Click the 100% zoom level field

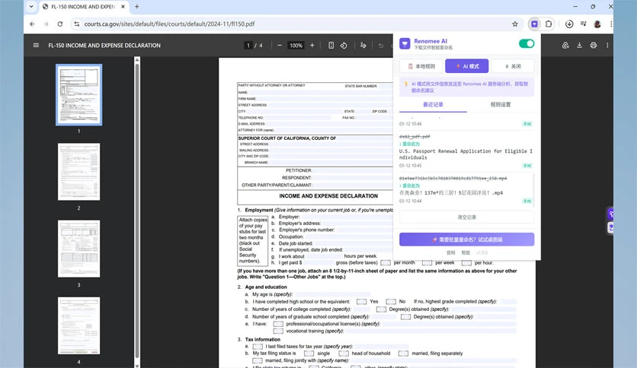(296, 46)
